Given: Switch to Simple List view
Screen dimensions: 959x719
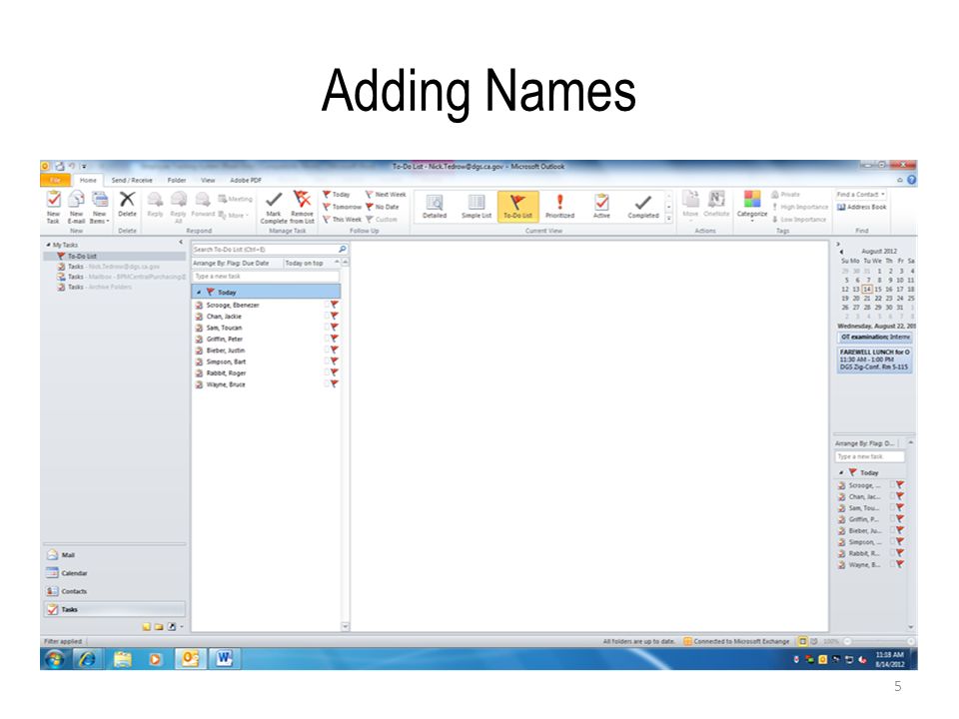Looking at the screenshot, I should 477,206.
